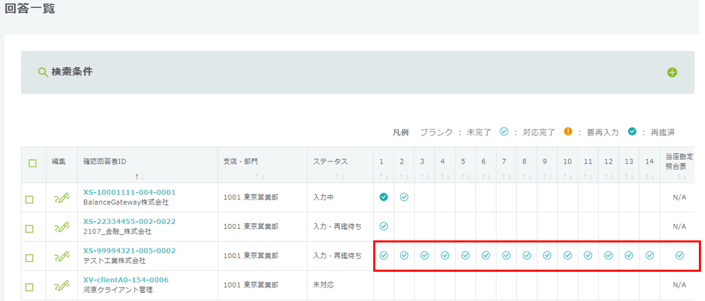Click edit pencil icon for 2107_金融_株式会社 row
This screenshot has width=705, height=301.
coord(62,227)
